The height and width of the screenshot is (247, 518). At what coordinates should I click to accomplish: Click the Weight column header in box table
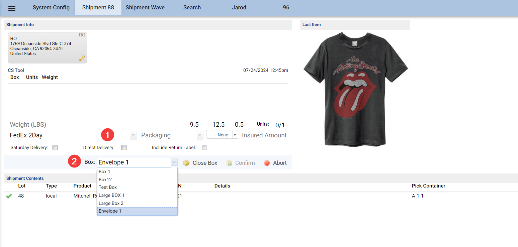click(x=50, y=77)
